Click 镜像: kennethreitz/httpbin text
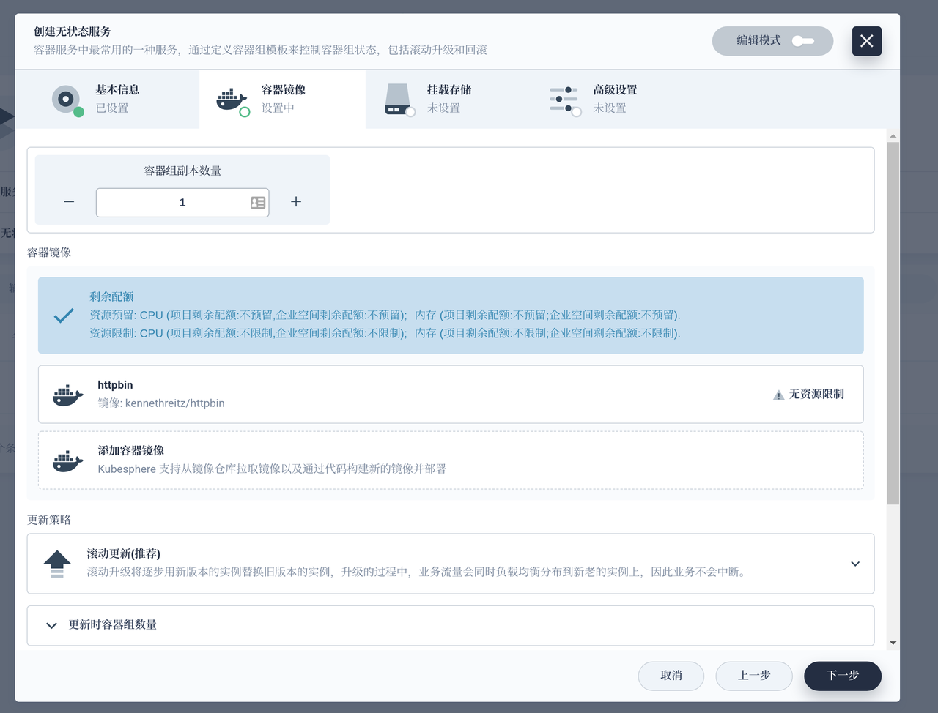Screen dimensions: 938x713 pos(161,403)
